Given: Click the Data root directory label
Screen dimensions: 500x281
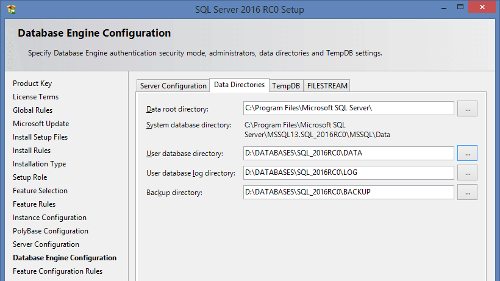Looking at the screenshot, I should coord(177,109).
